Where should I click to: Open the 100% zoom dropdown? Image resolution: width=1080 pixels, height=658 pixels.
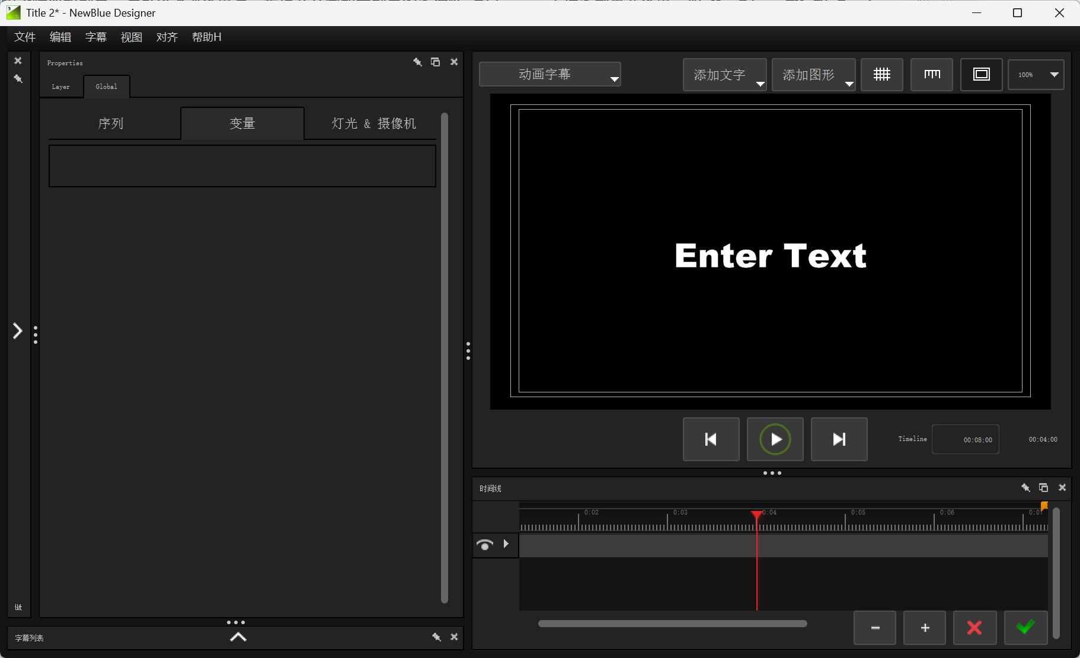(1036, 75)
